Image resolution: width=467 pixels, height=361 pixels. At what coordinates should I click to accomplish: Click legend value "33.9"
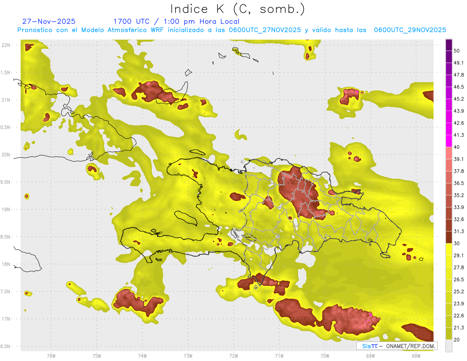tap(459, 207)
